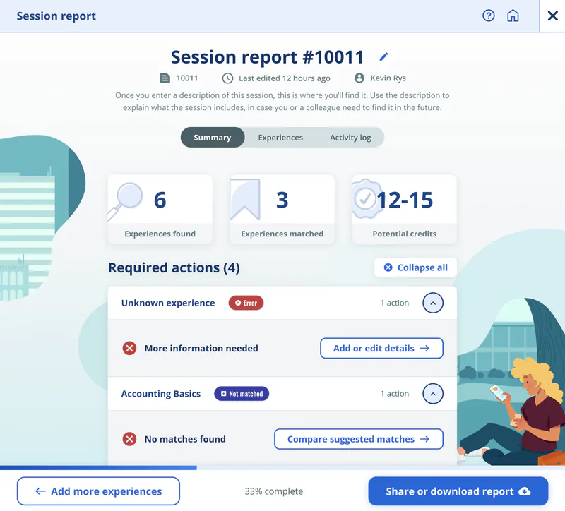Click the blue progress bar at 33%
The height and width of the screenshot is (511, 565).
[x=98, y=467]
